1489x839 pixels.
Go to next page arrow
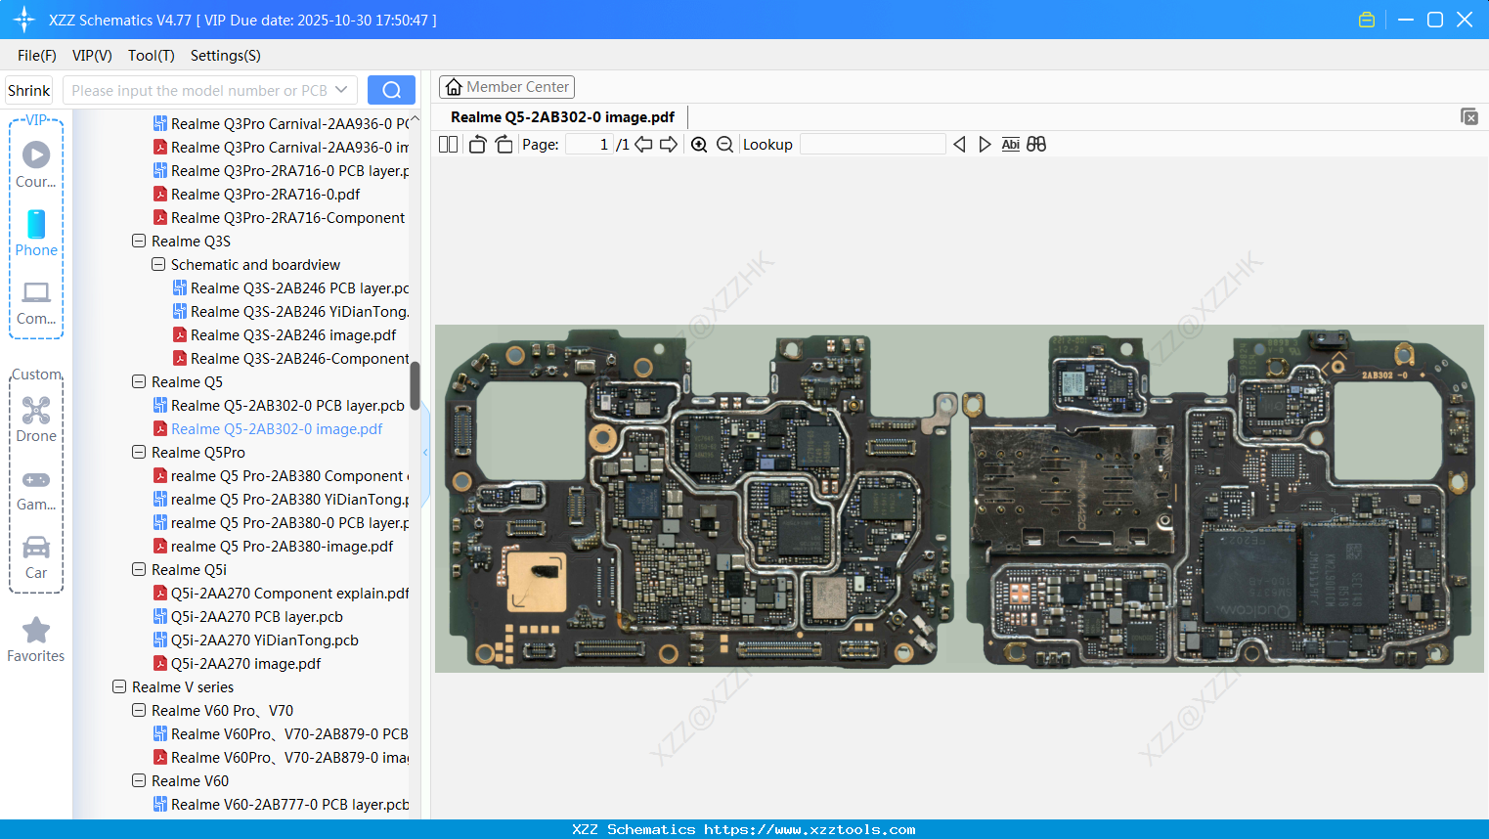pyautogui.click(x=669, y=145)
